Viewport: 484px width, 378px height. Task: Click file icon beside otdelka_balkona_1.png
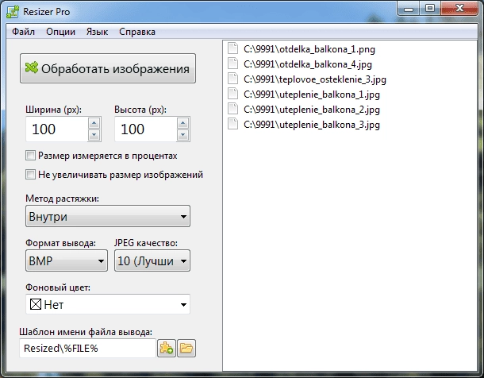[x=232, y=48]
